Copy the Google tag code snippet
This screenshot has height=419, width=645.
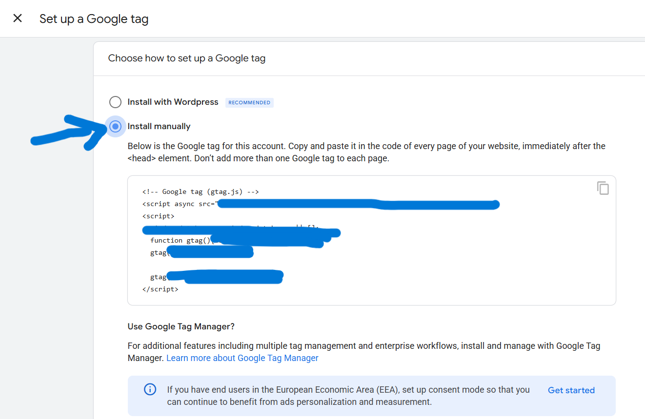603,188
